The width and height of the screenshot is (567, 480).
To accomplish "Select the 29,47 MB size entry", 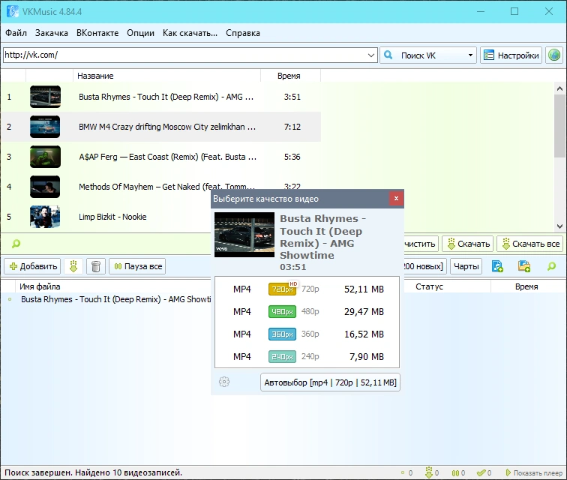I will 364,311.
